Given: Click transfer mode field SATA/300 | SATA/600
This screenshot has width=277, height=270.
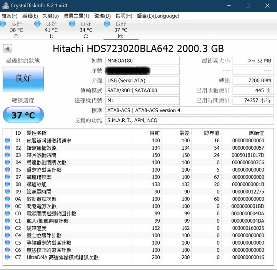Looking at the screenshot, I should 142,91.
